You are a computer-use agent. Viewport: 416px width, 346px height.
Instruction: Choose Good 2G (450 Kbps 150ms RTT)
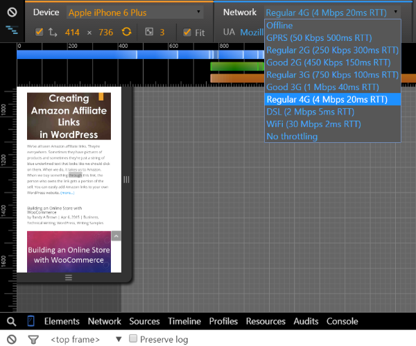[333, 62]
